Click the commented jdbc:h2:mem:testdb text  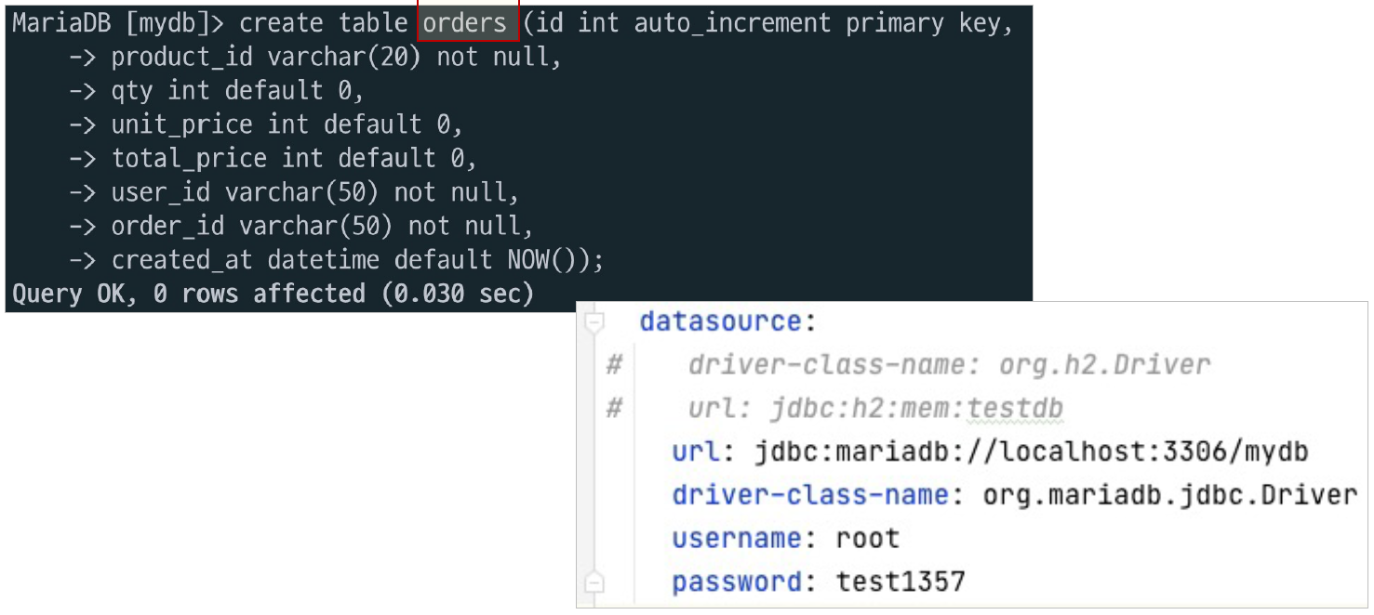pos(916,409)
